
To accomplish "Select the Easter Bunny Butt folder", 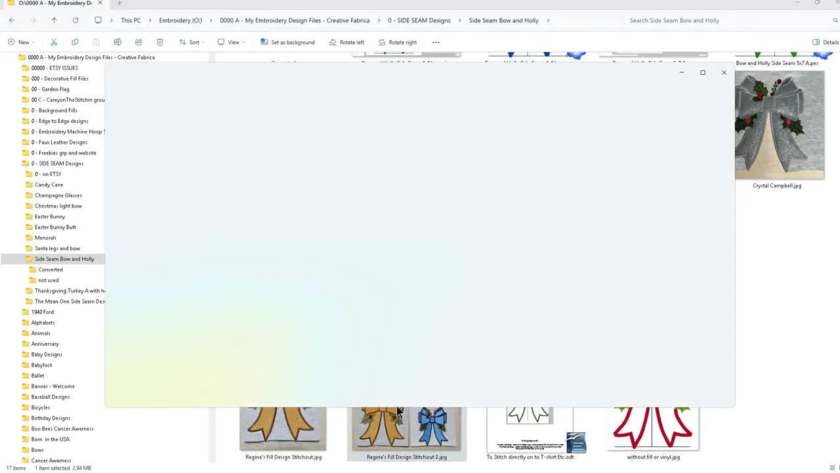I will click(x=55, y=227).
